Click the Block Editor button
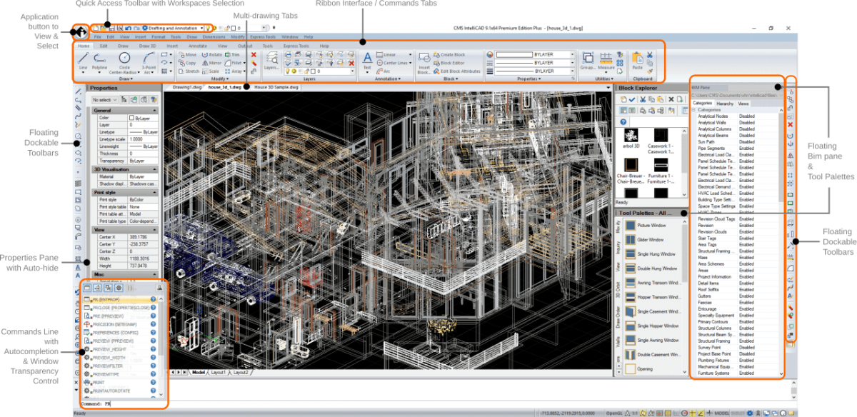 (452, 62)
